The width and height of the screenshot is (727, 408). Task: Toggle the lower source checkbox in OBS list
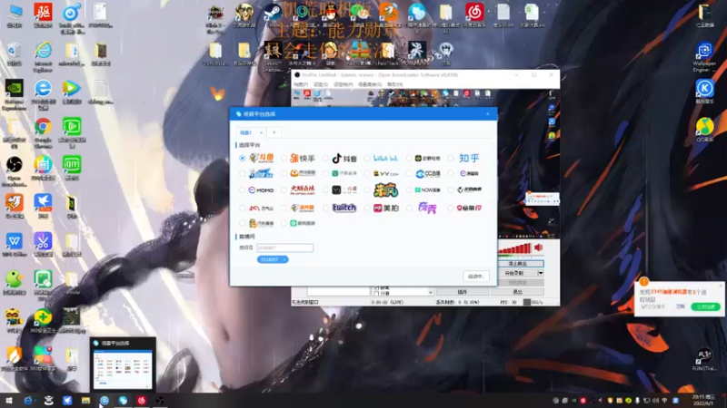tap(376, 293)
